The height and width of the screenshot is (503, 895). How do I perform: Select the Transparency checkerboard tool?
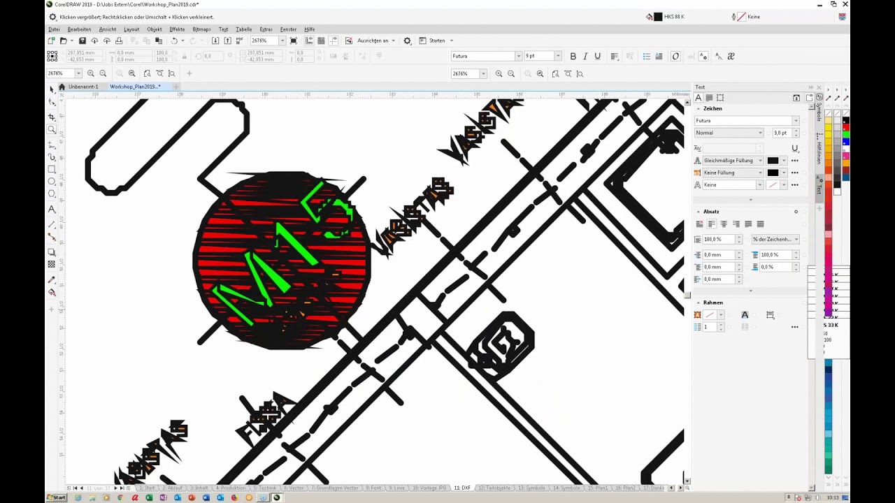(x=52, y=265)
